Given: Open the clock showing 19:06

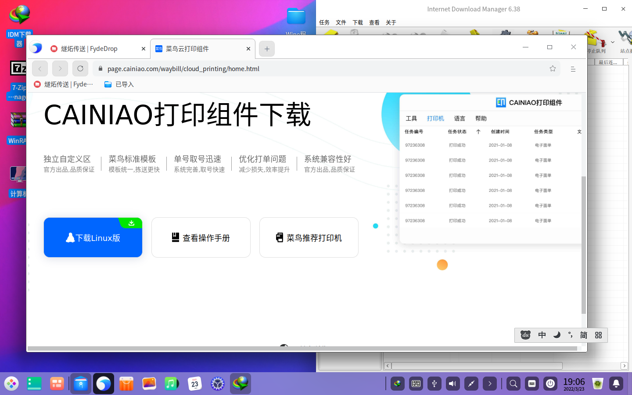Looking at the screenshot, I should (x=574, y=384).
